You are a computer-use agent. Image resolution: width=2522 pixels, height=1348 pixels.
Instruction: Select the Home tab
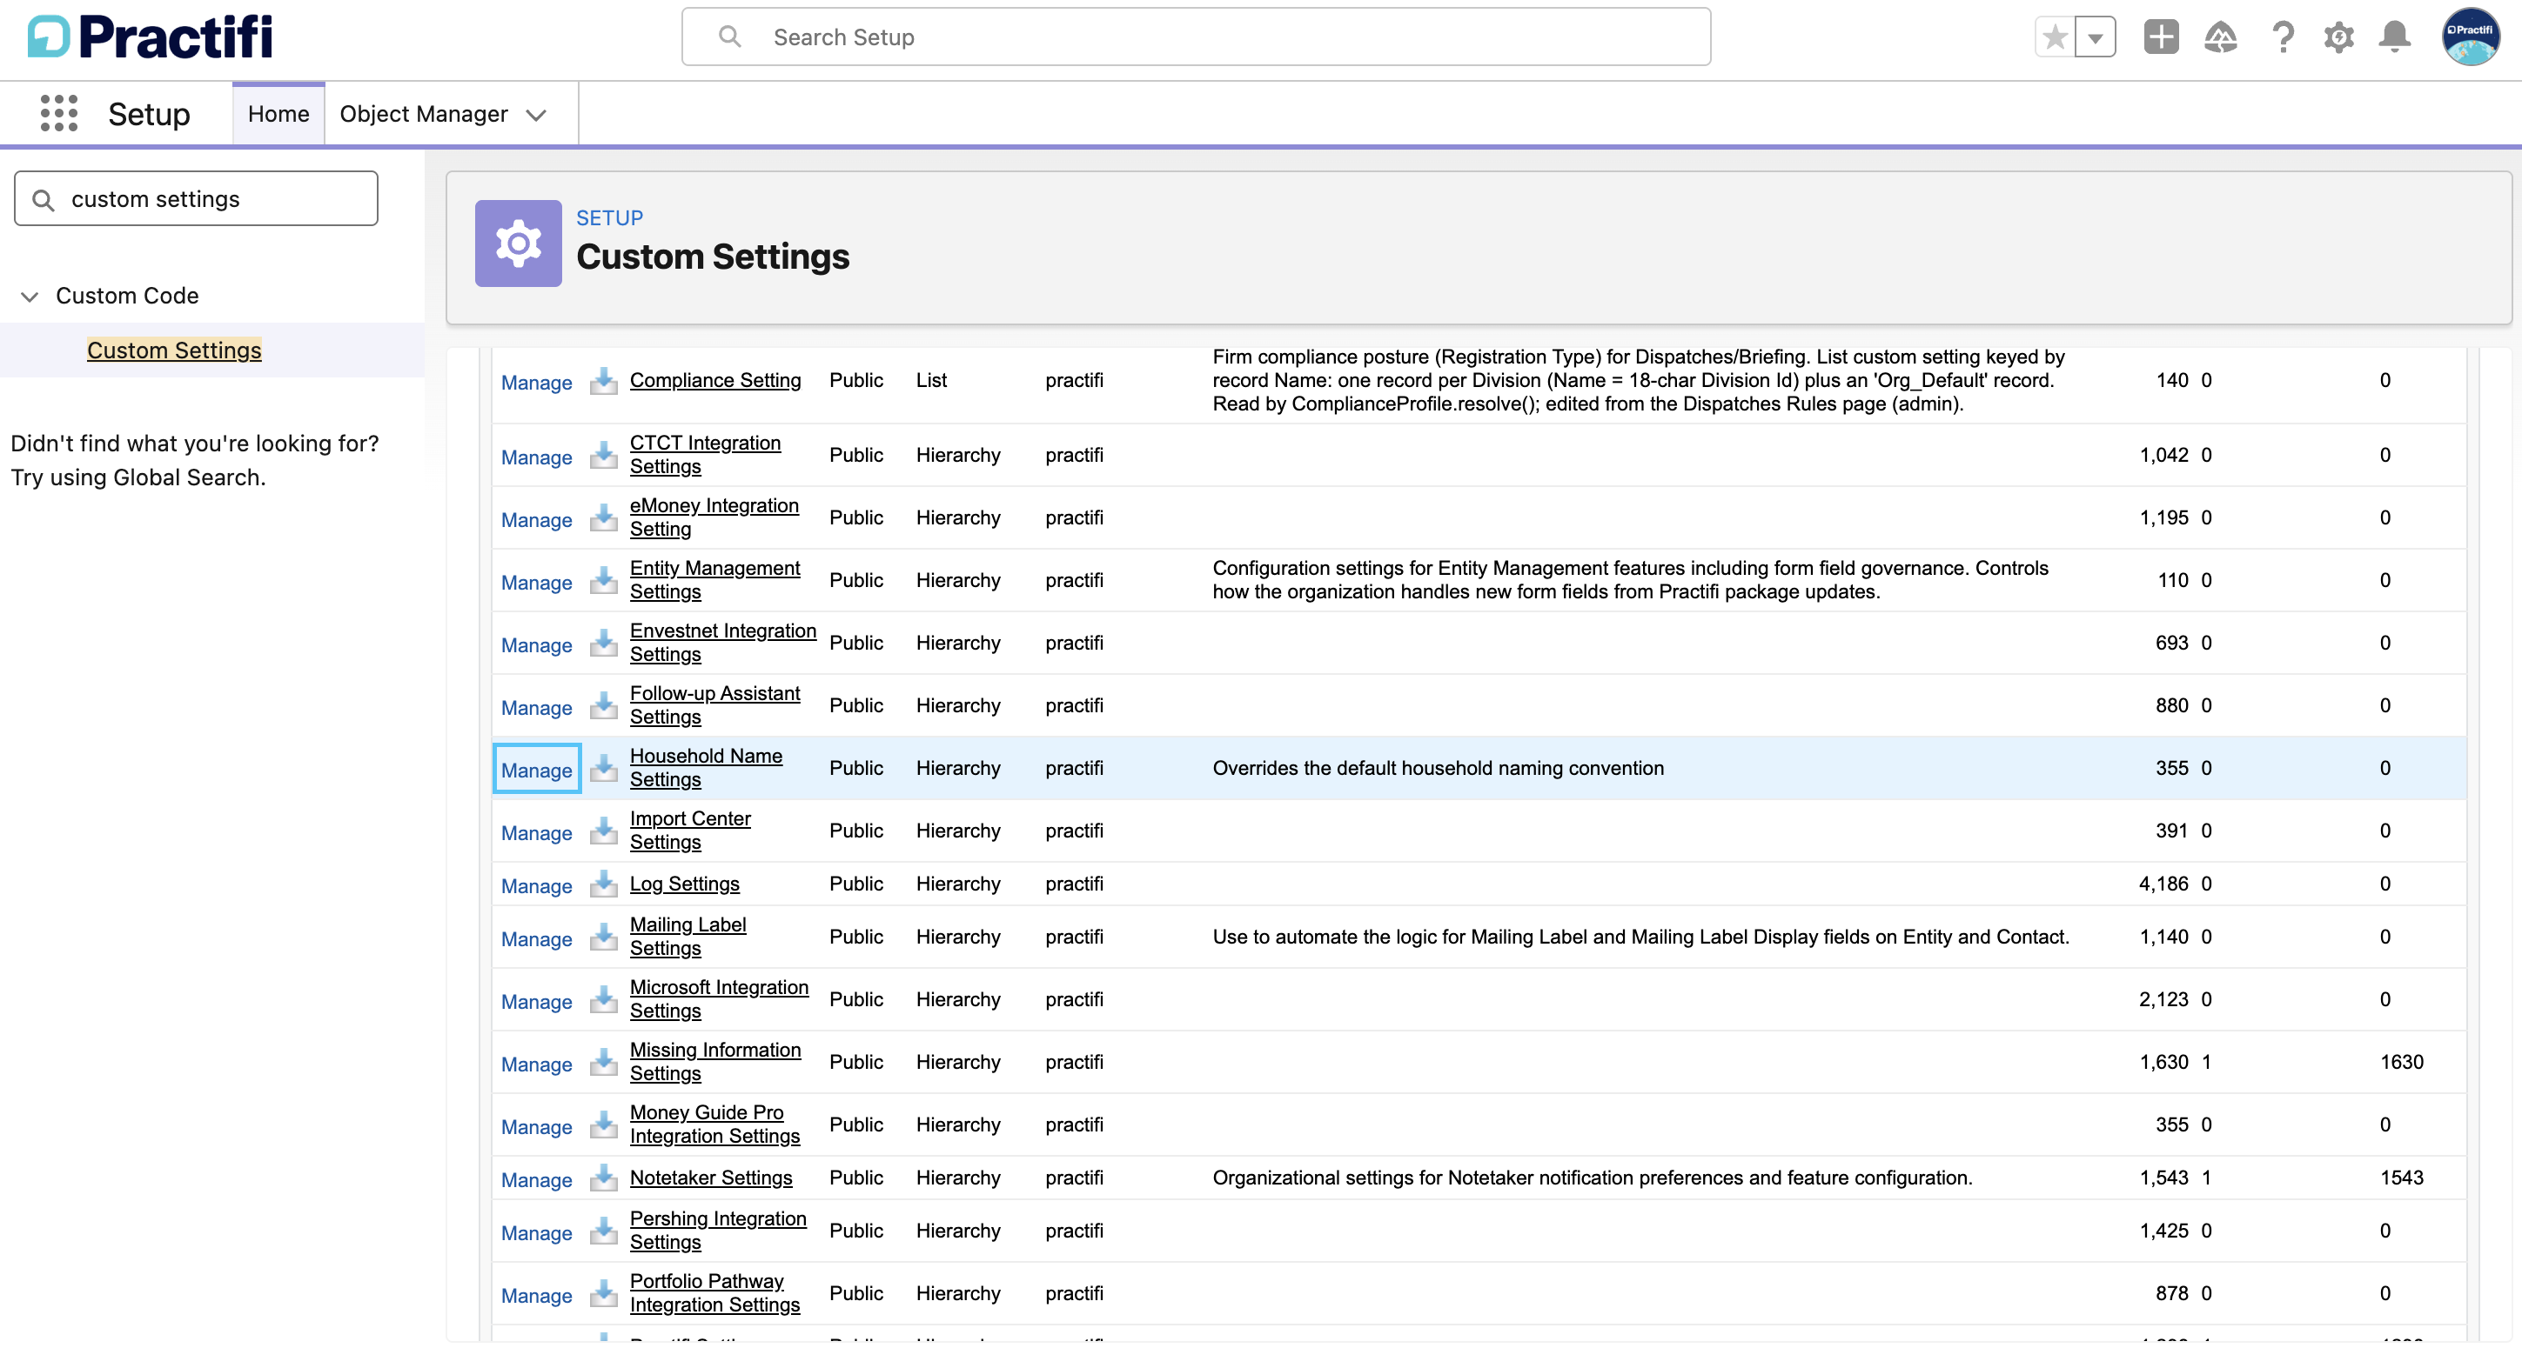tap(278, 113)
